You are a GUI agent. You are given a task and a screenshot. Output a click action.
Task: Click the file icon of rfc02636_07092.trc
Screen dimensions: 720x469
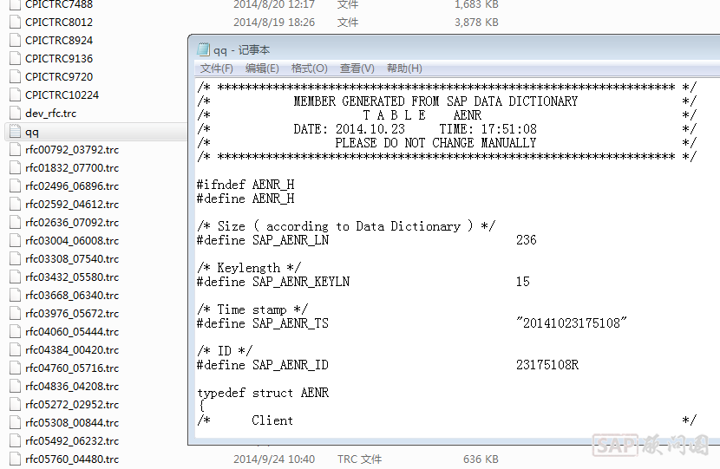pyautogui.click(x=15, y=223)
